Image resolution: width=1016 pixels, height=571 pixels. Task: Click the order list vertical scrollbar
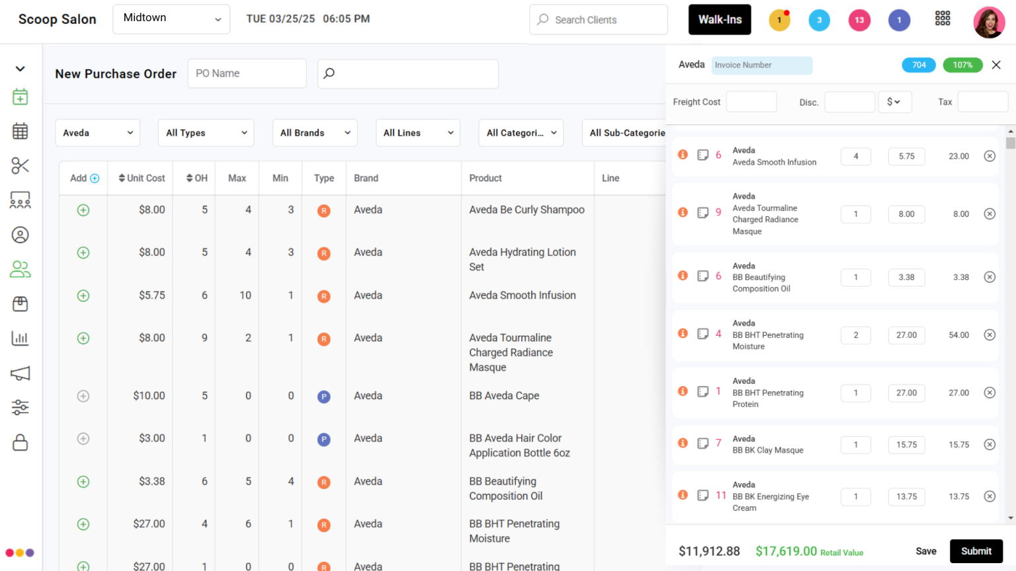click(1010, 324)
